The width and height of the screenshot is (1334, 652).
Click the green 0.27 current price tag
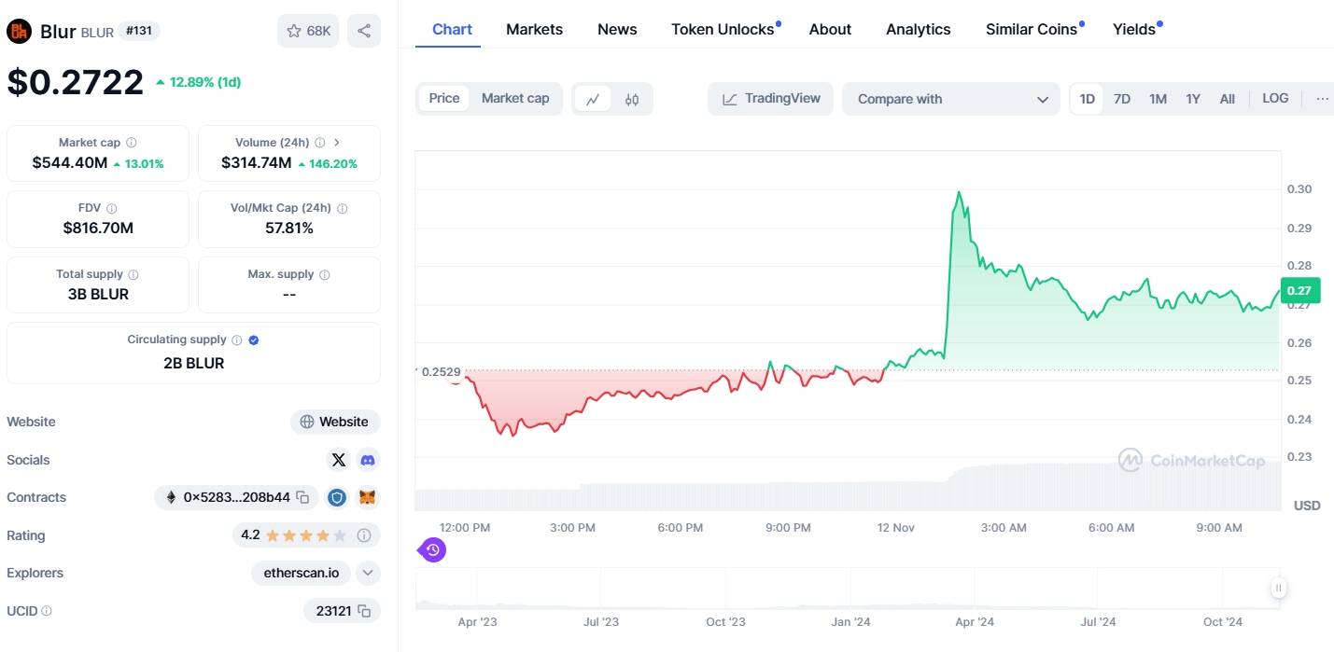coord(1299,290)
